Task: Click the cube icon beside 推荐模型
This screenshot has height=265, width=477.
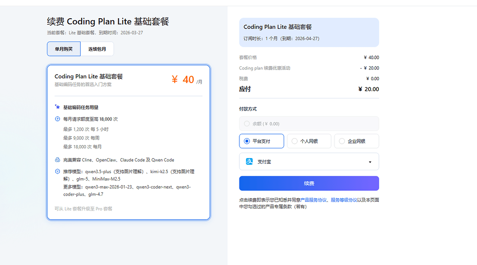Action: click(x=57, y=172)
